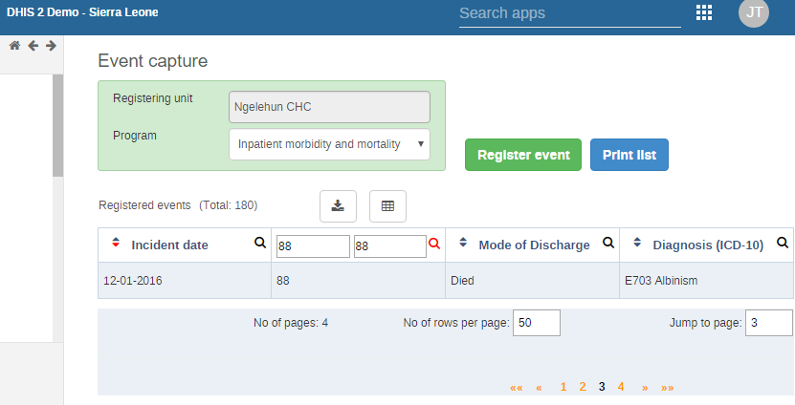Expand the Program dropdown

pos(329,144)
